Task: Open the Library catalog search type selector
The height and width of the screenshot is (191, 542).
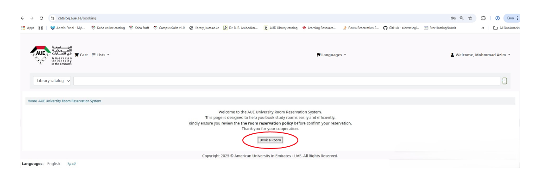Action: (x=52, y=81)
